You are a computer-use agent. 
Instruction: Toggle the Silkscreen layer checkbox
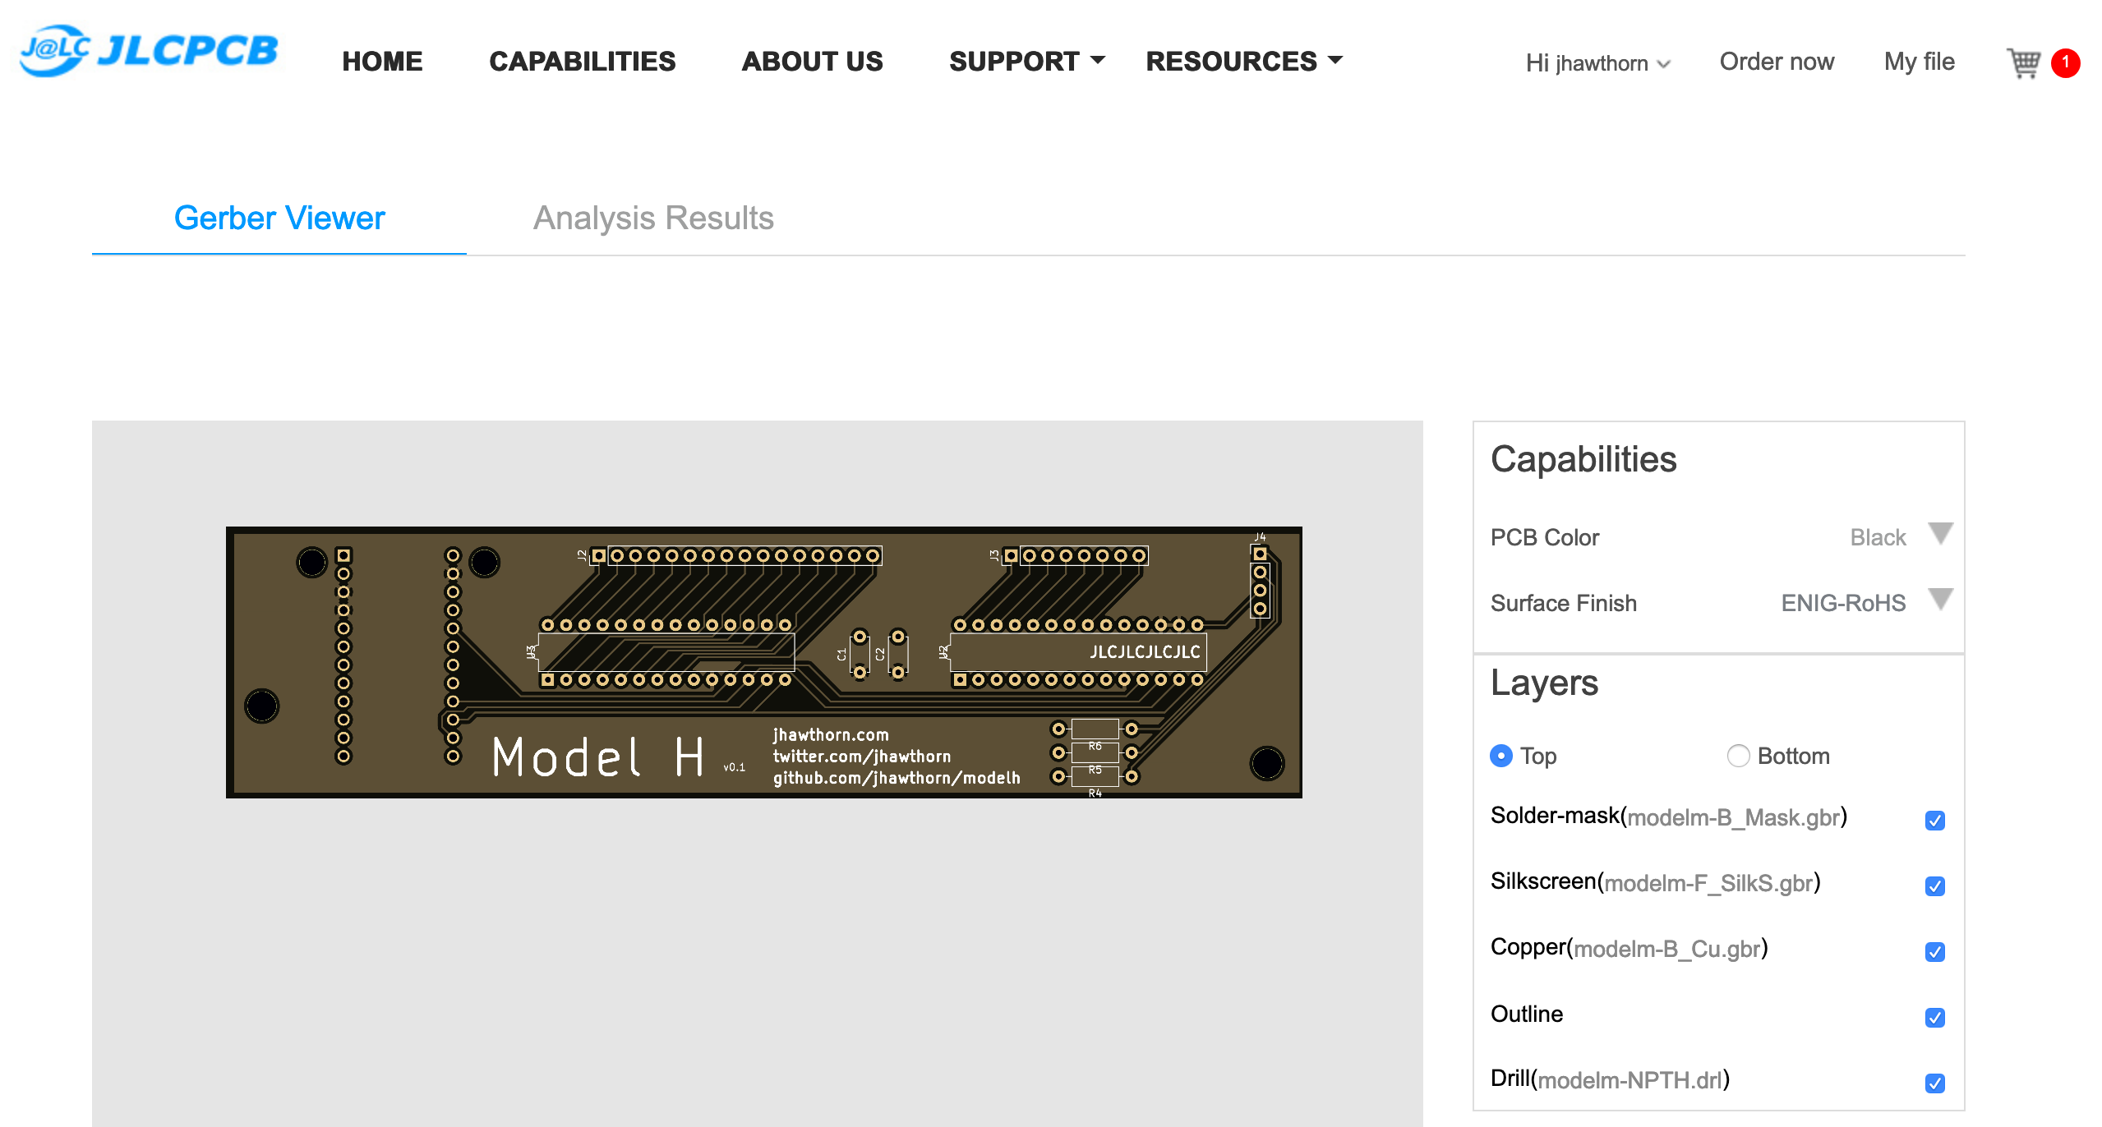[x=1934, y=885]
